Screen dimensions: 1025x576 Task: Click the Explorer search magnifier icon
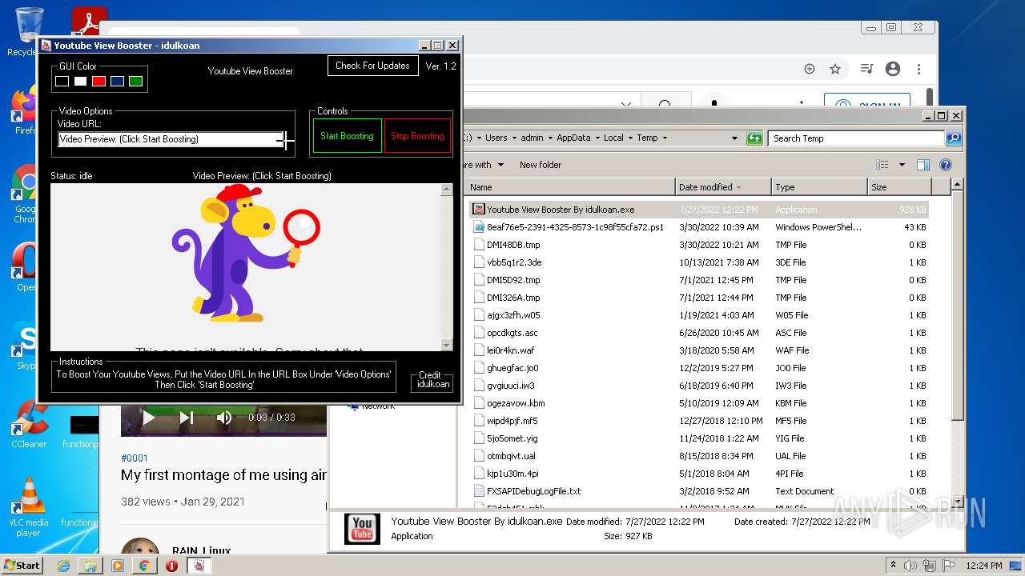953,138
